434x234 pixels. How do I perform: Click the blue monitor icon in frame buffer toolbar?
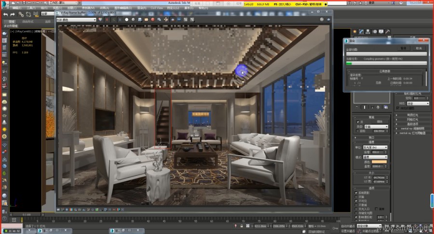click(x=179, y=20)
